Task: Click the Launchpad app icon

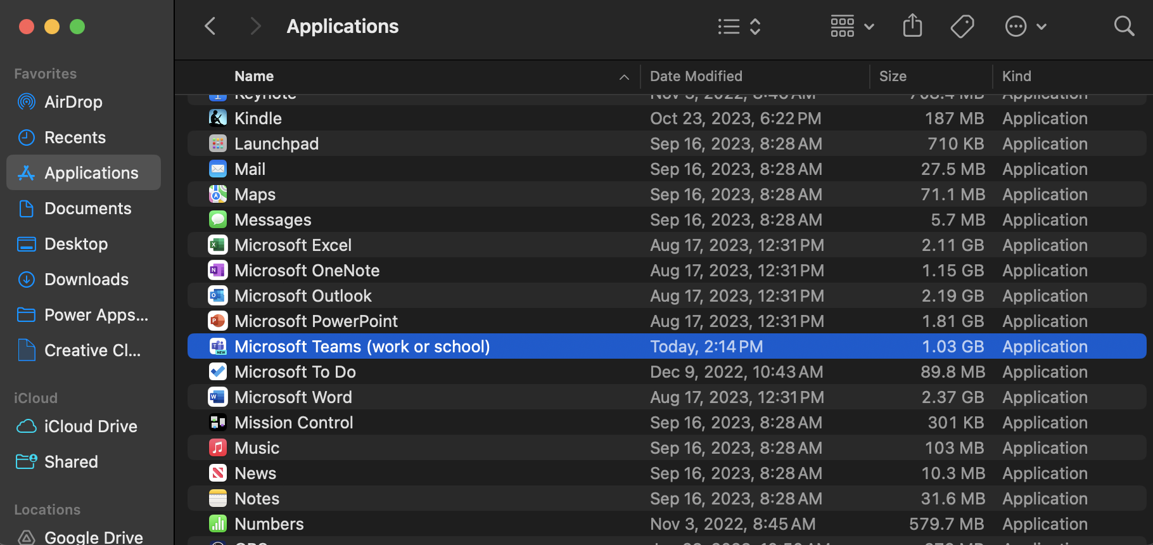Action: 217,144
